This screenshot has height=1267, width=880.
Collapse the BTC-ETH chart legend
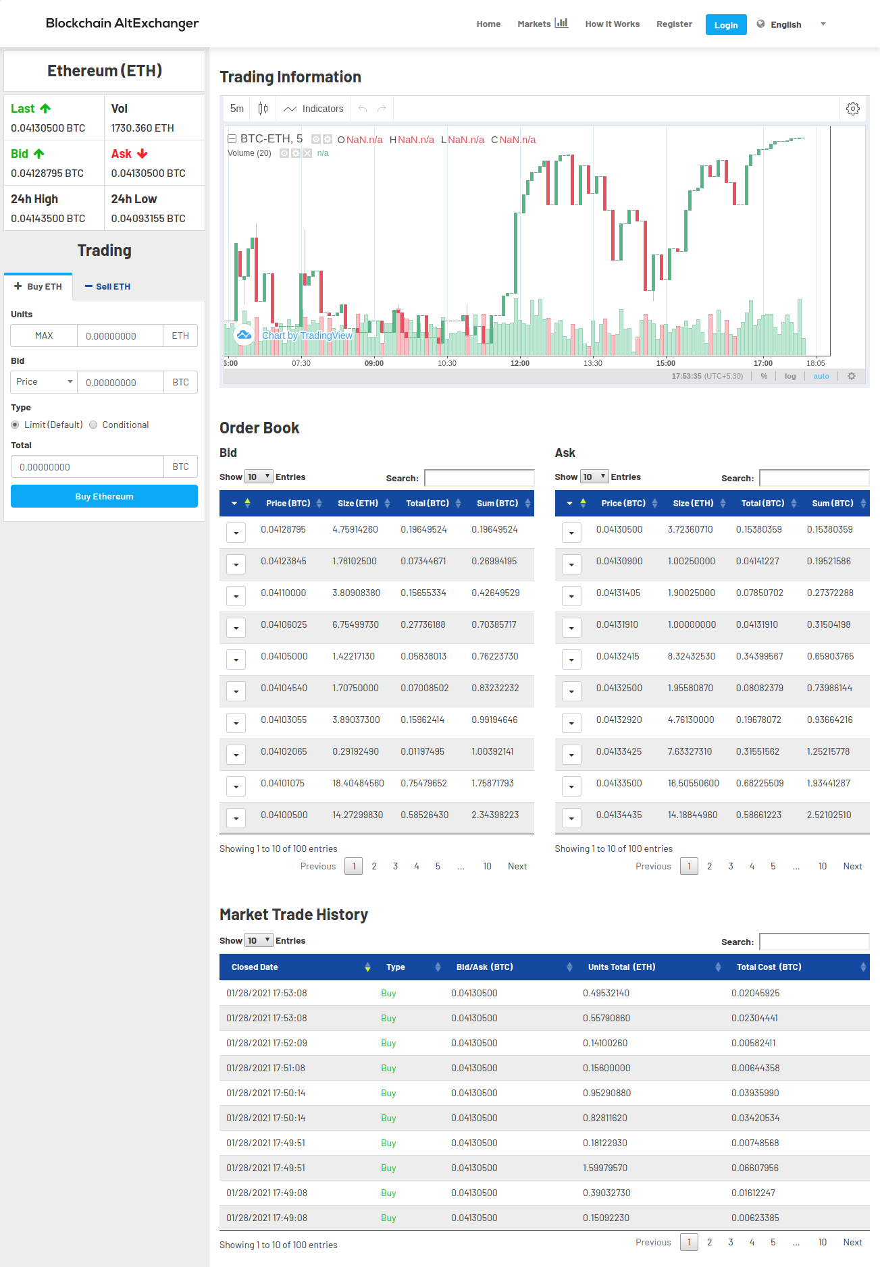[x=232, y=139]
